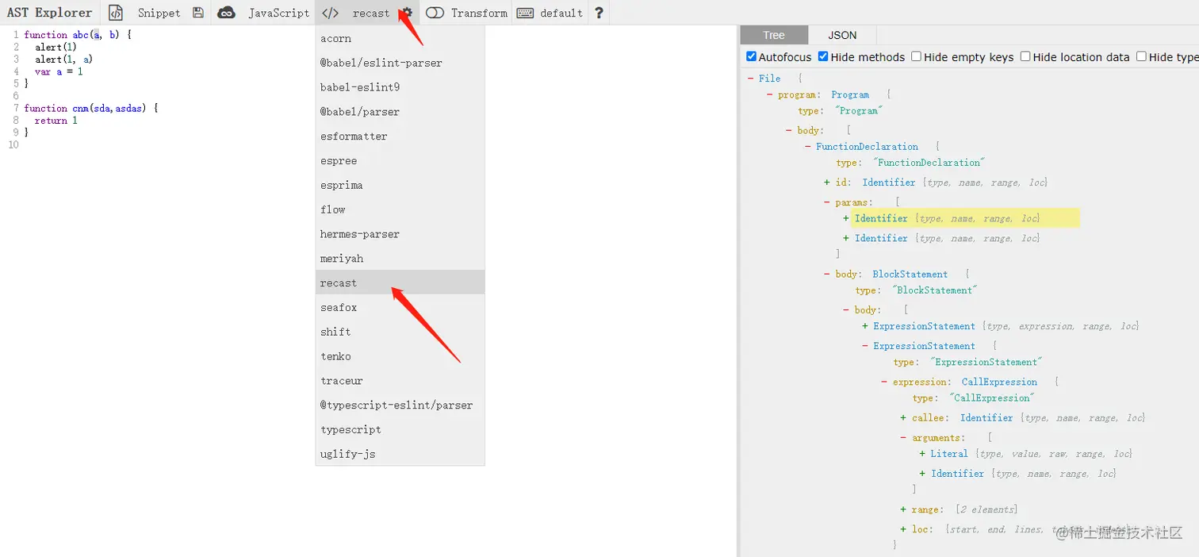Screen dimensions: 1199x557
Task: Click the save floppy disk icon
Action: [x=198, y=13]
